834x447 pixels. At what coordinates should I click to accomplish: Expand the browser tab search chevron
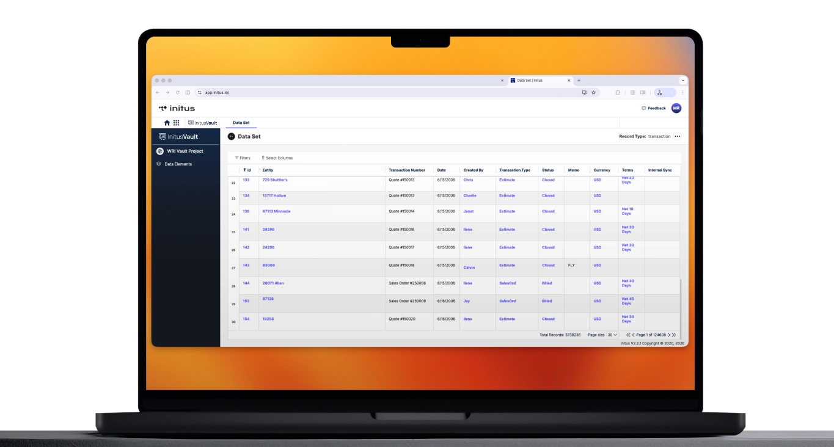tap(682, 81)
